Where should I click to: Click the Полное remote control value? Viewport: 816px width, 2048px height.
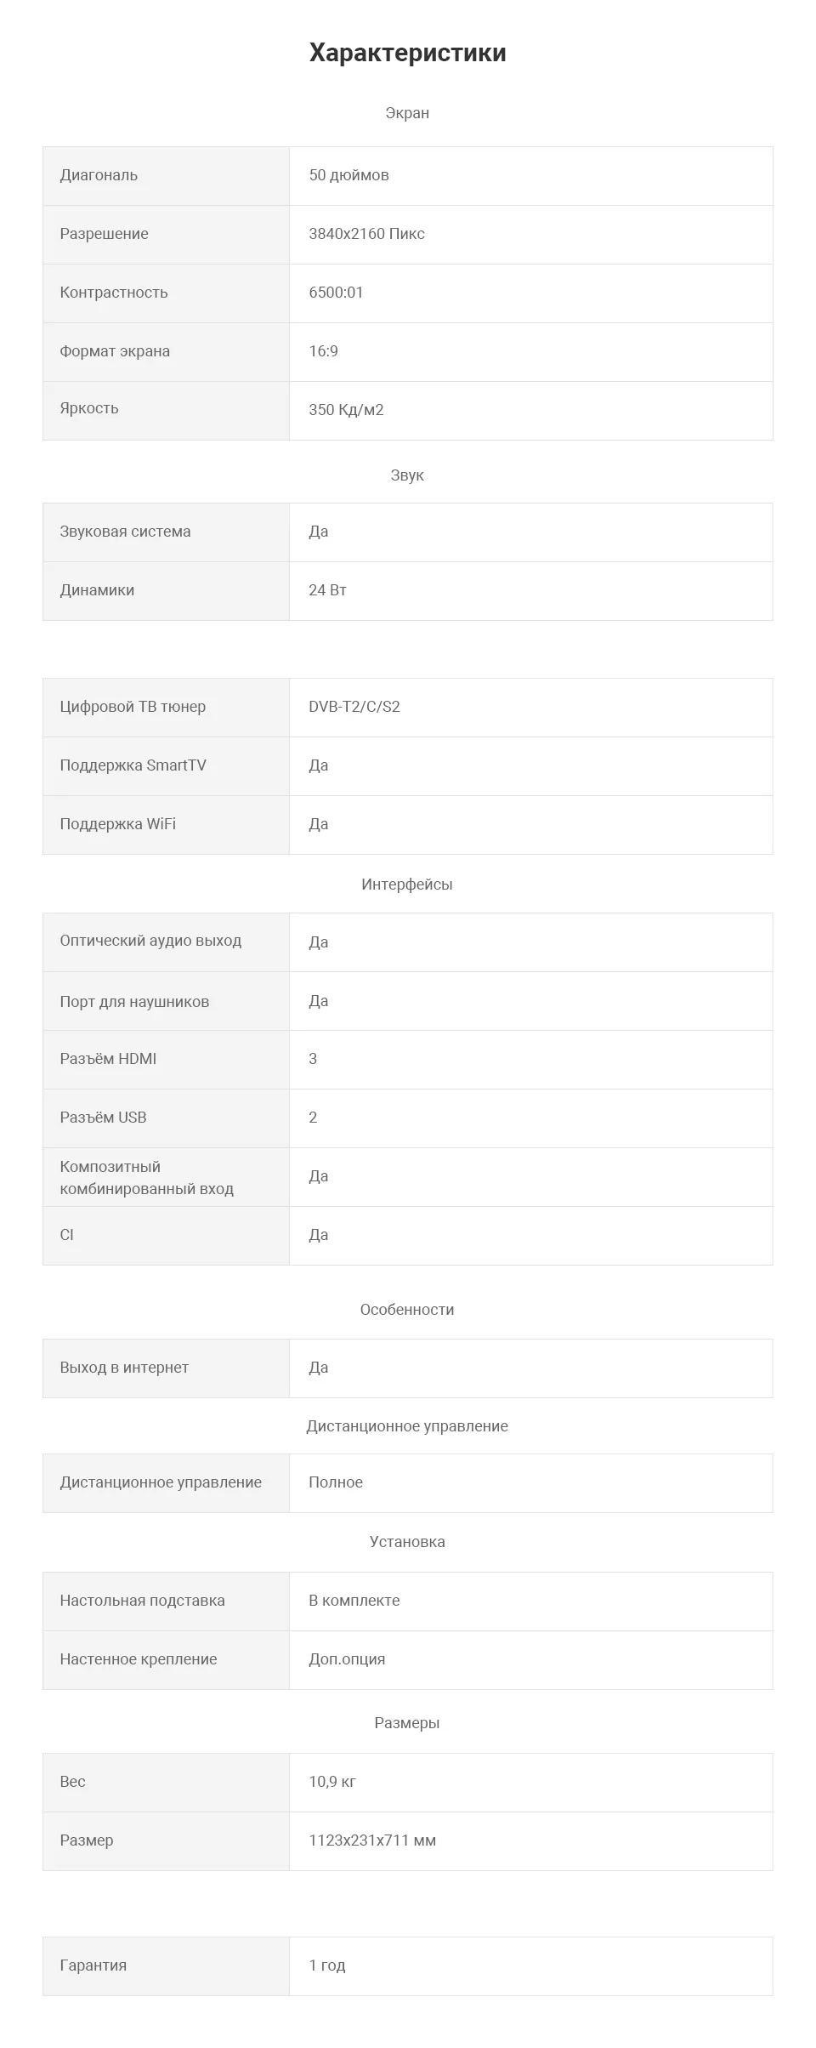click(x=336, y=1482)
